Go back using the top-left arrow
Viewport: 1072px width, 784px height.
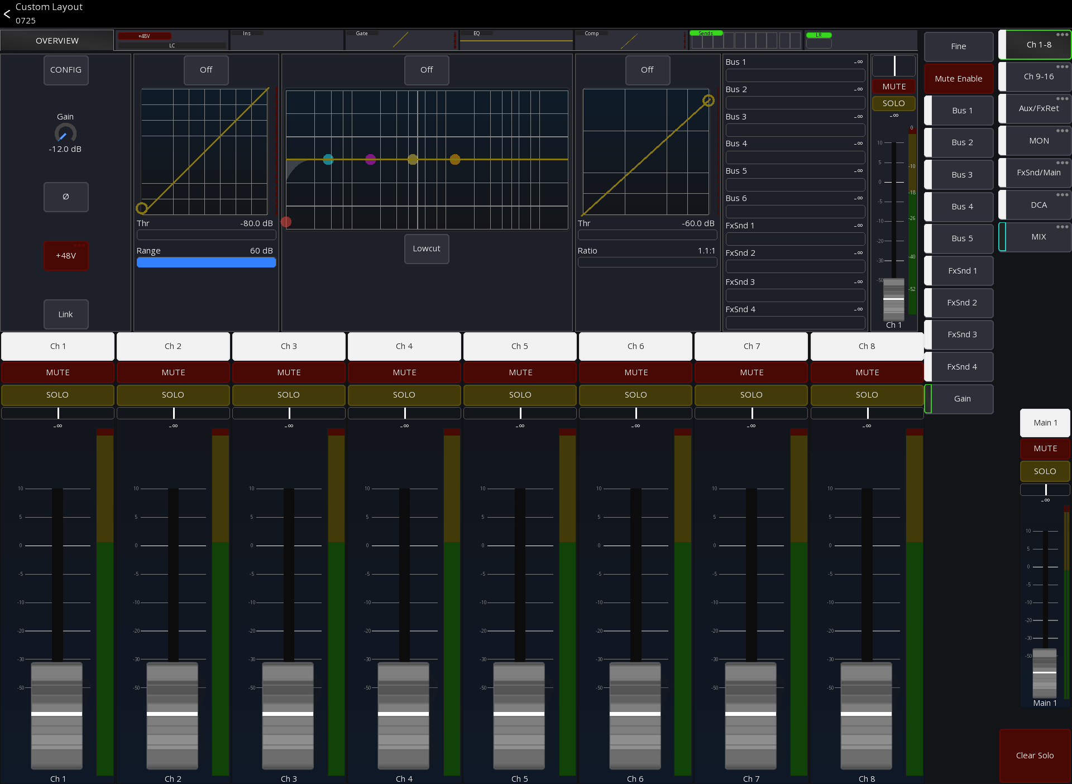(x=7, y=14)
